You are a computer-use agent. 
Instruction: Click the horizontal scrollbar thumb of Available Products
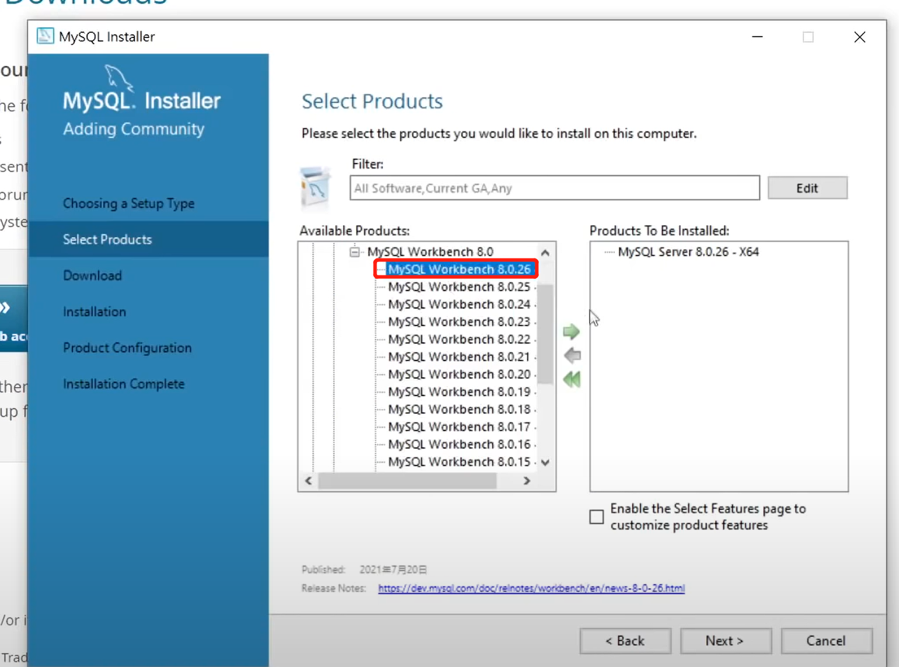[407, 481]
